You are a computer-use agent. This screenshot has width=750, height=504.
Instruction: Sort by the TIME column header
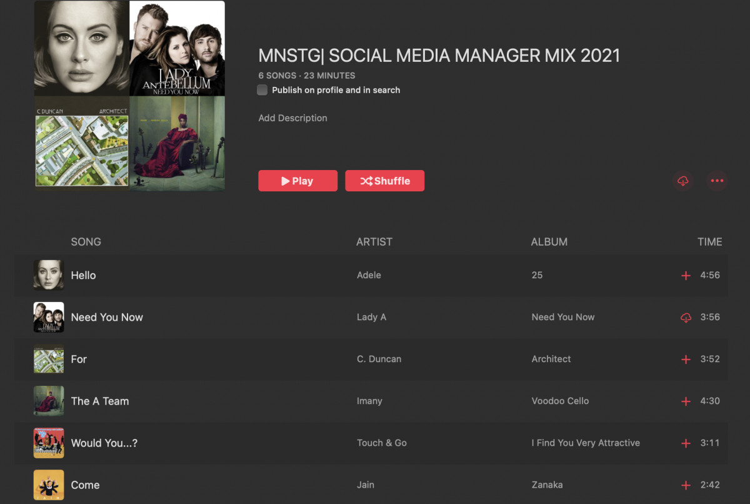710,242
